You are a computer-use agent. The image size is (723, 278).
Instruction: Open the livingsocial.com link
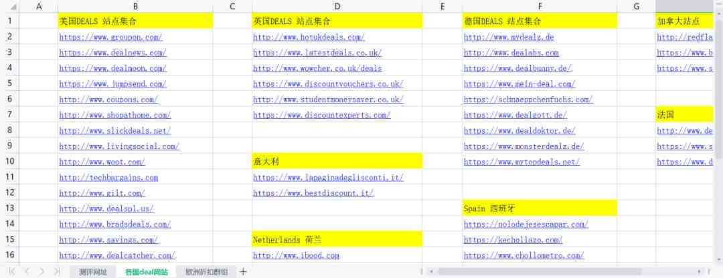pyautogui.click(x=119, y=146)
